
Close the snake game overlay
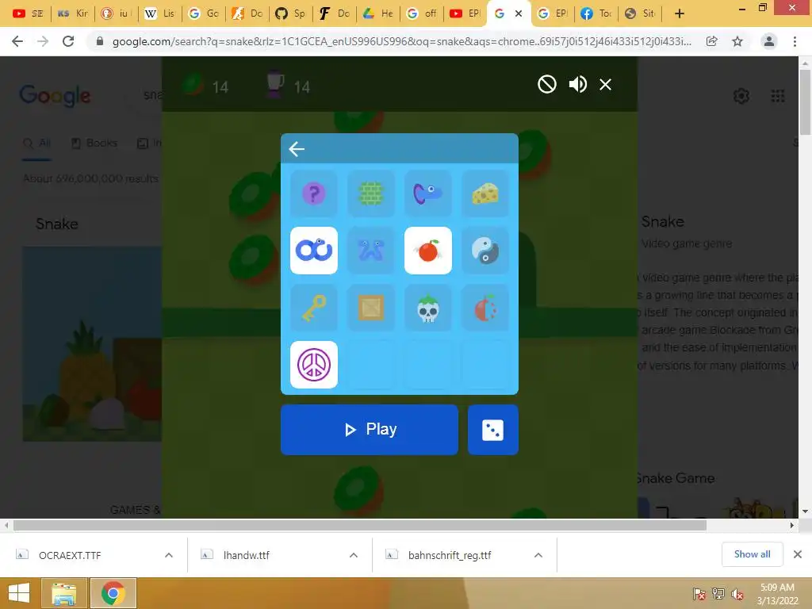click(605, 84)
